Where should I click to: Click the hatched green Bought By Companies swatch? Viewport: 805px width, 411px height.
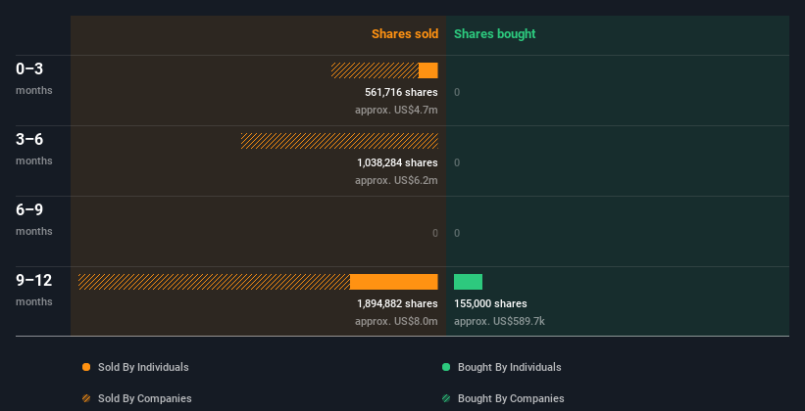[446, 398]
